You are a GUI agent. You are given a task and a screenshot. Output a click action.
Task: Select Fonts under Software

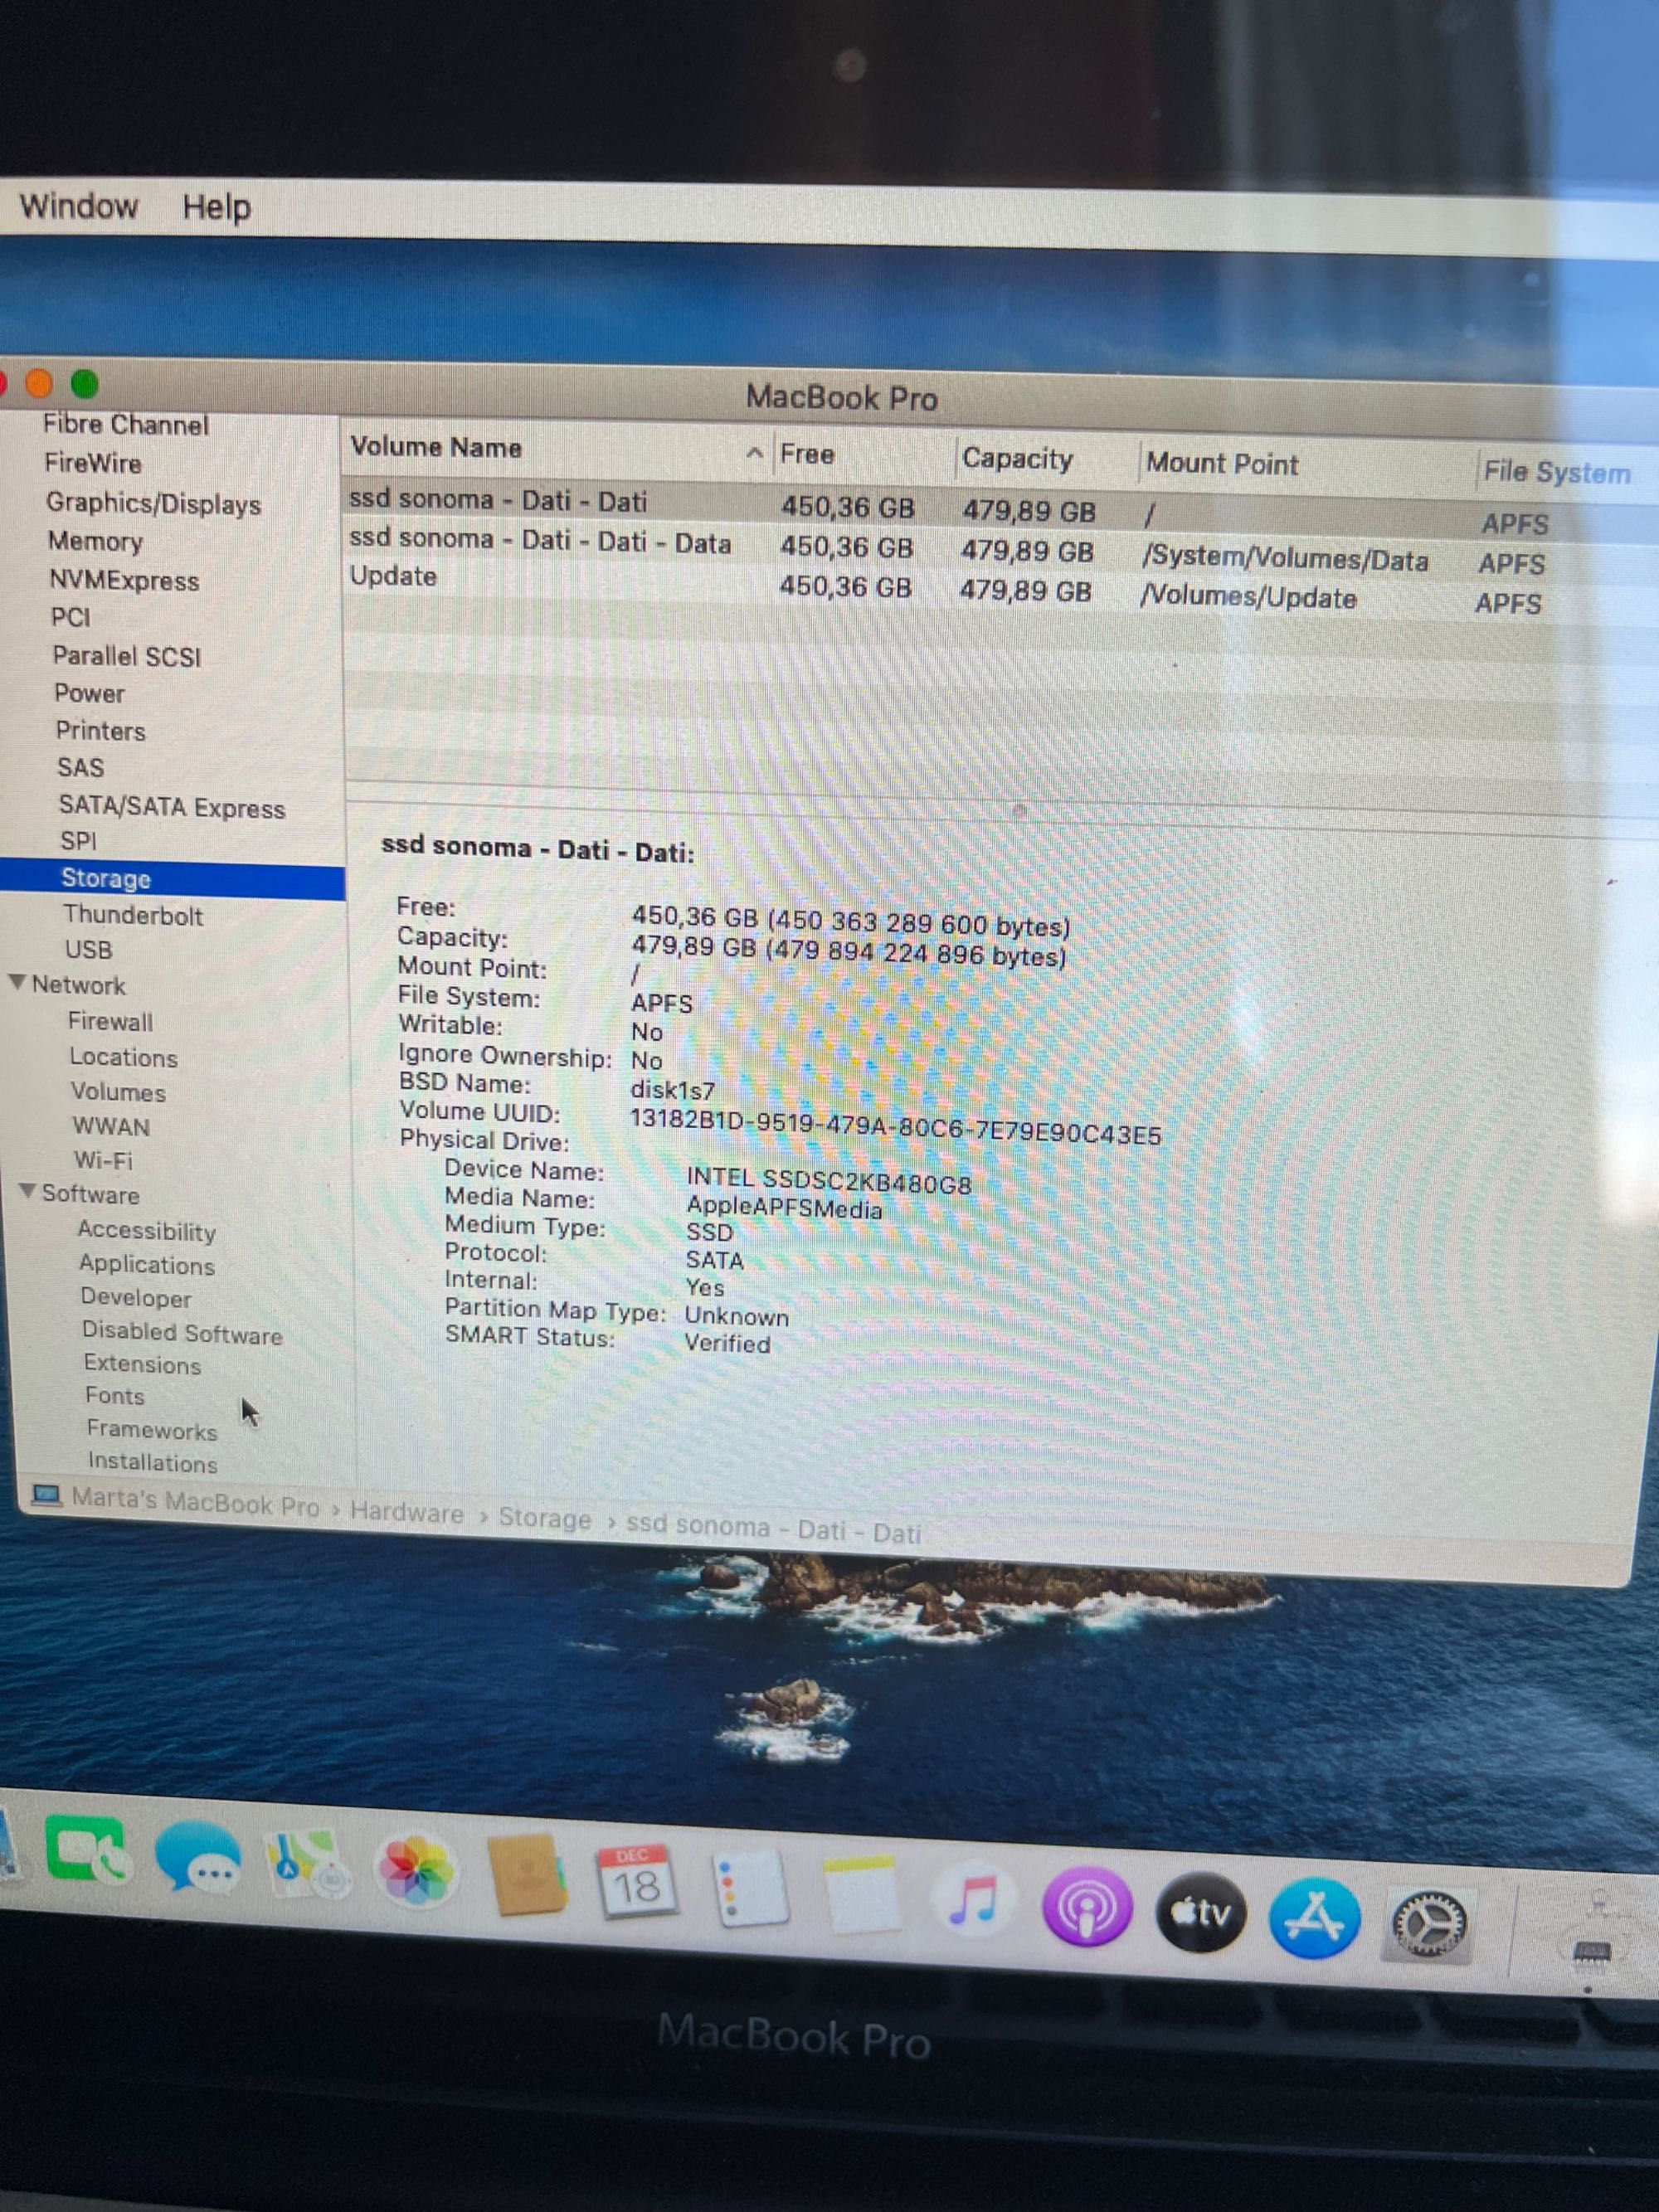coord(115,1396)
